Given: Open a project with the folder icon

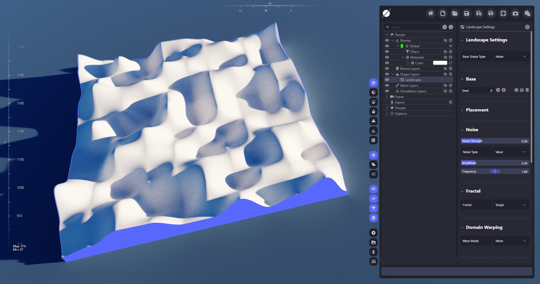Looking at the screenshot, I should tap(455, 13).
